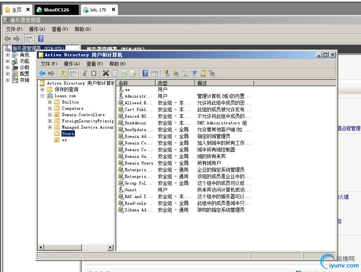Go back with the blue arrow in AD window

pos(42,73)
